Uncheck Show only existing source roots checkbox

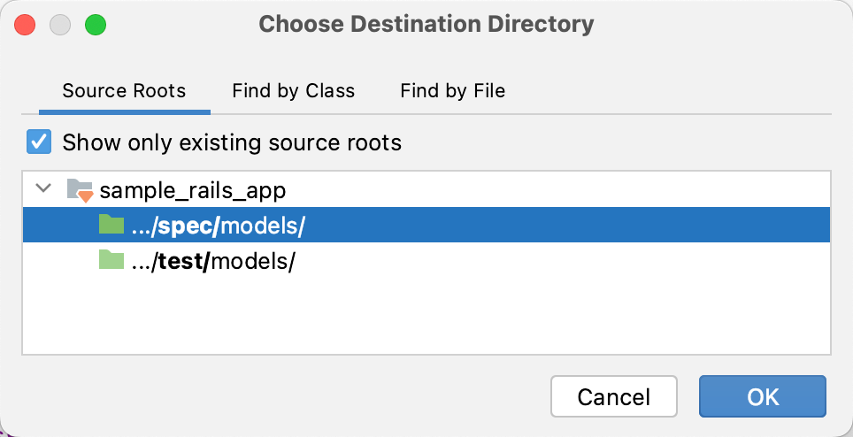[40, 142]
